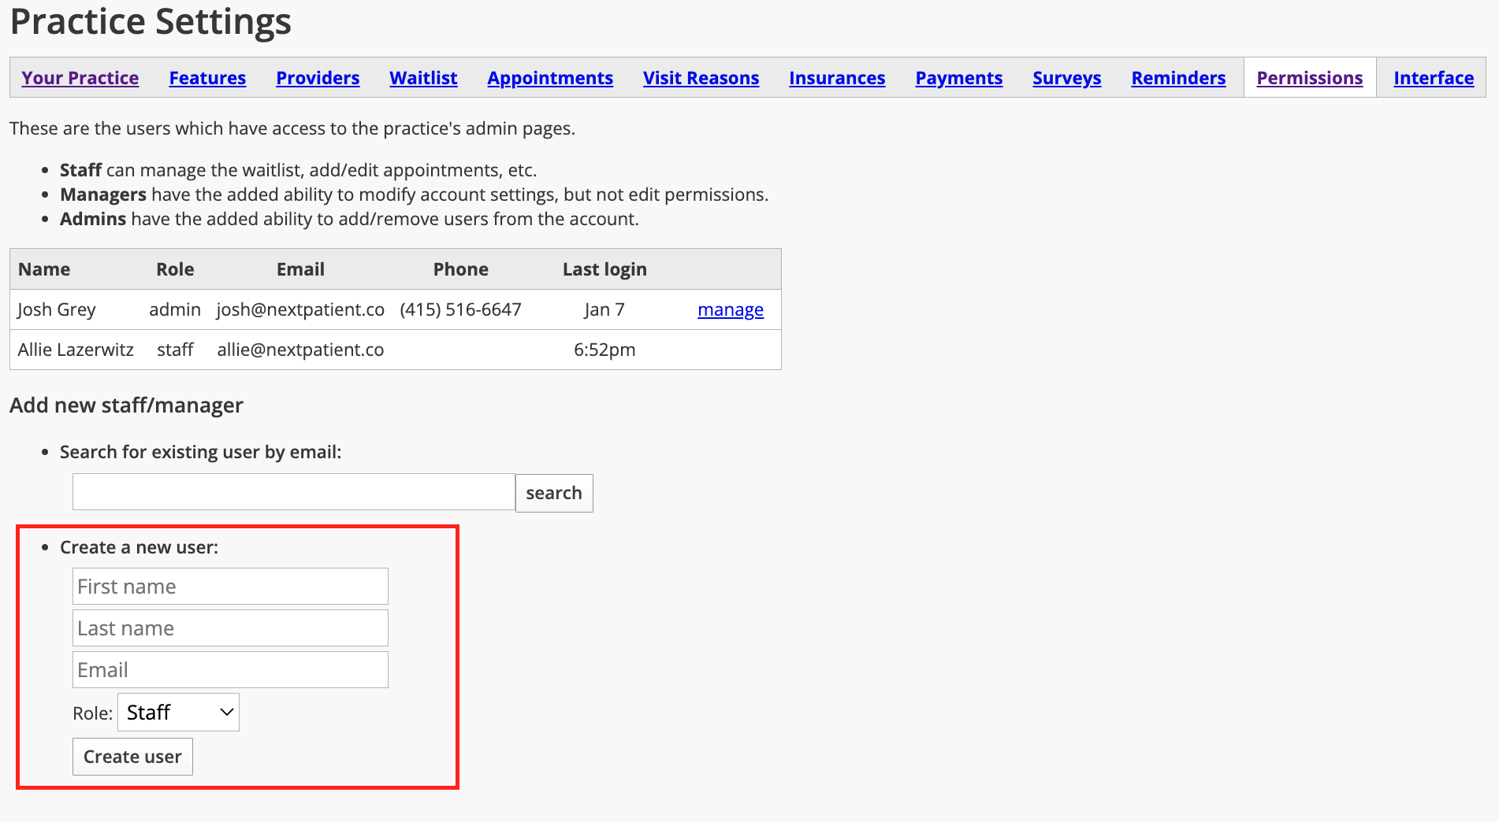The height and width of the screenshot is (822, 1499).
Task: Click the Jan 7 last login value
Action: point(604,309)
